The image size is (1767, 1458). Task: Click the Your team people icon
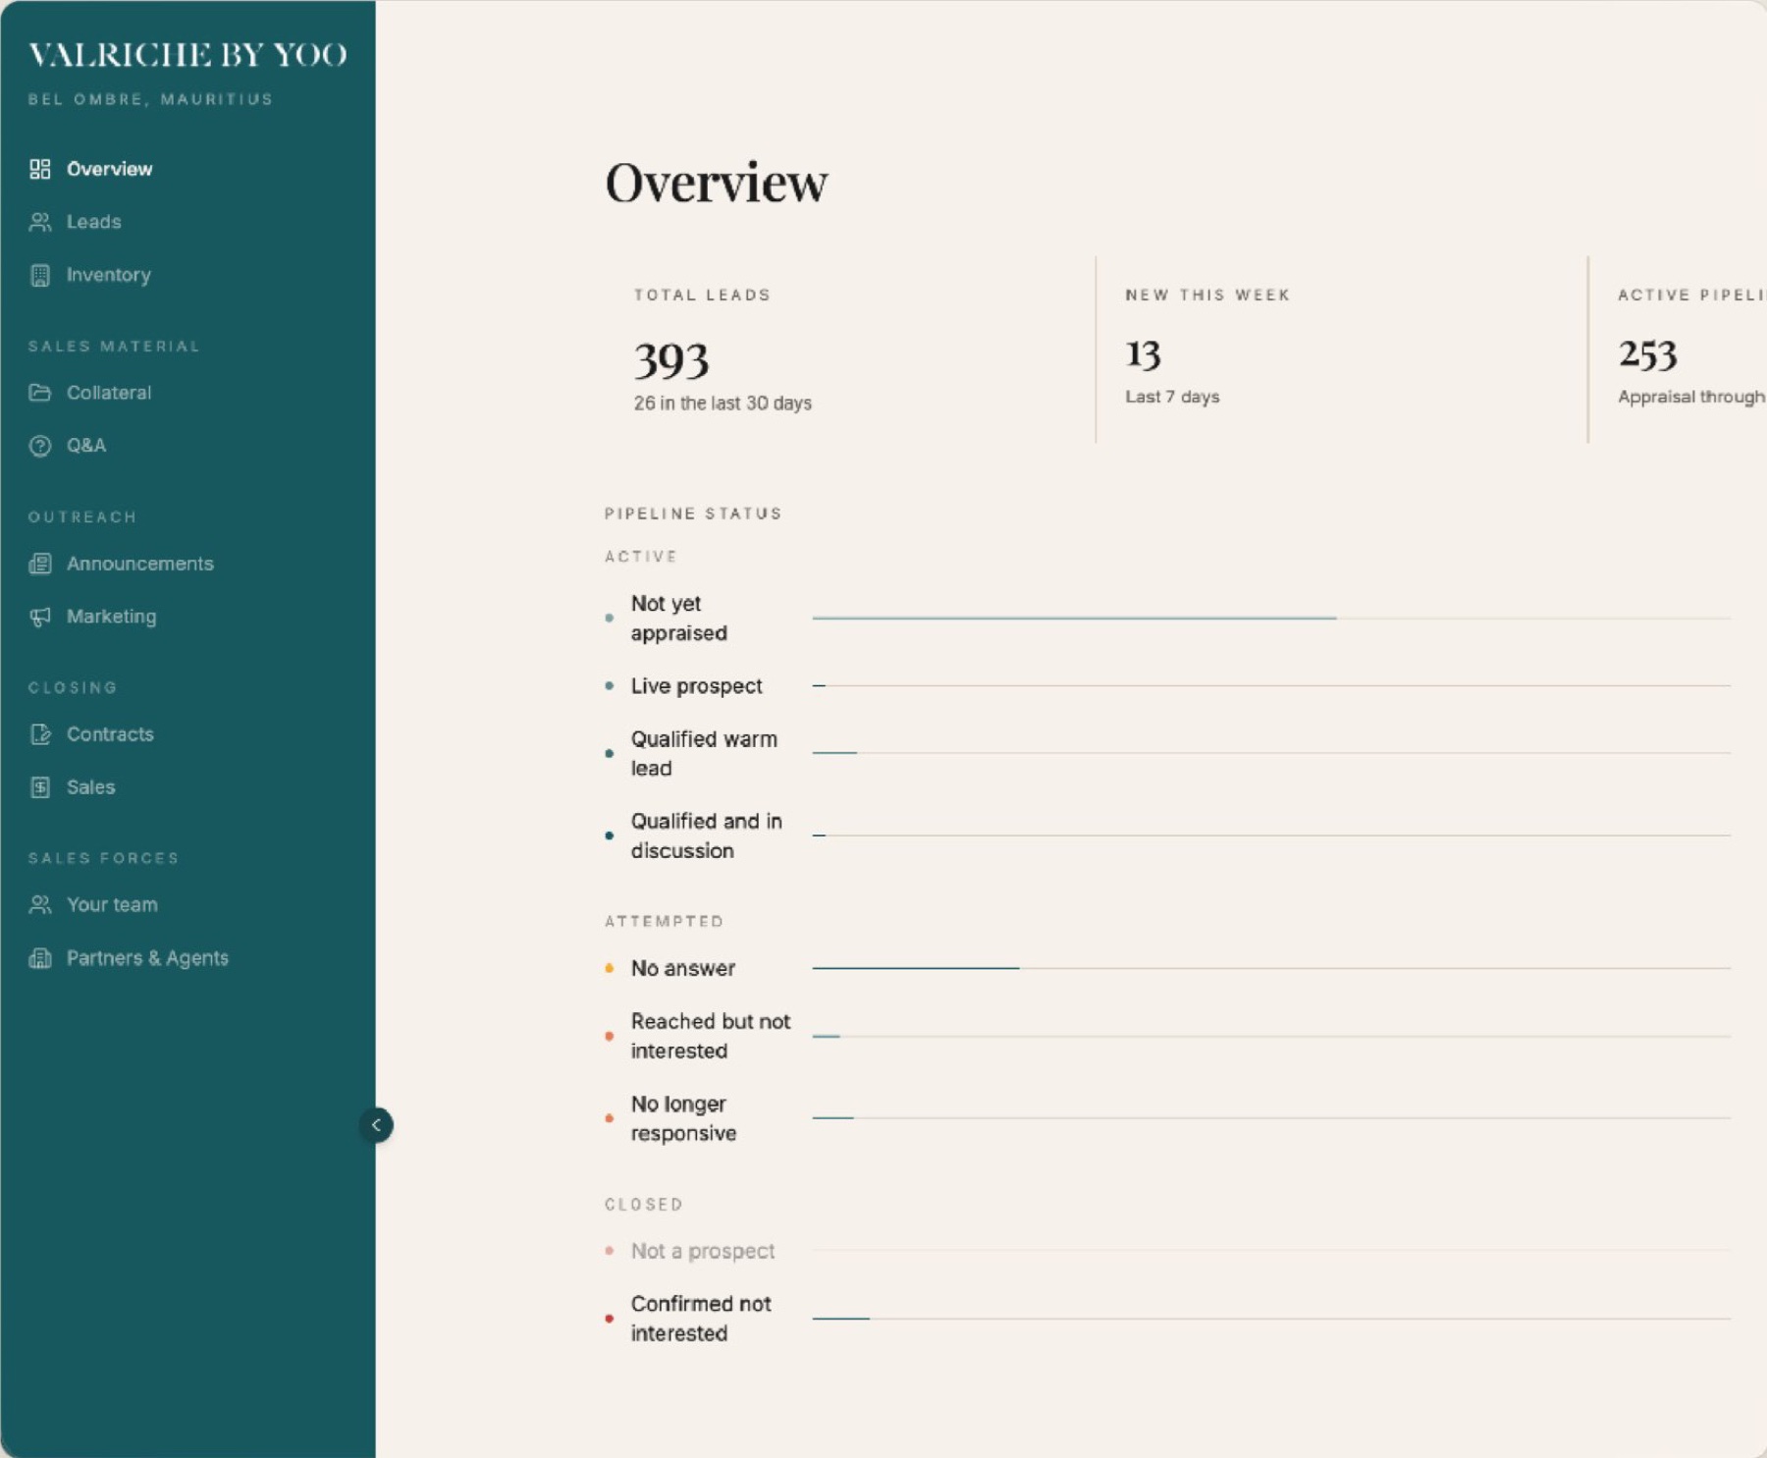tap(40, 905)
